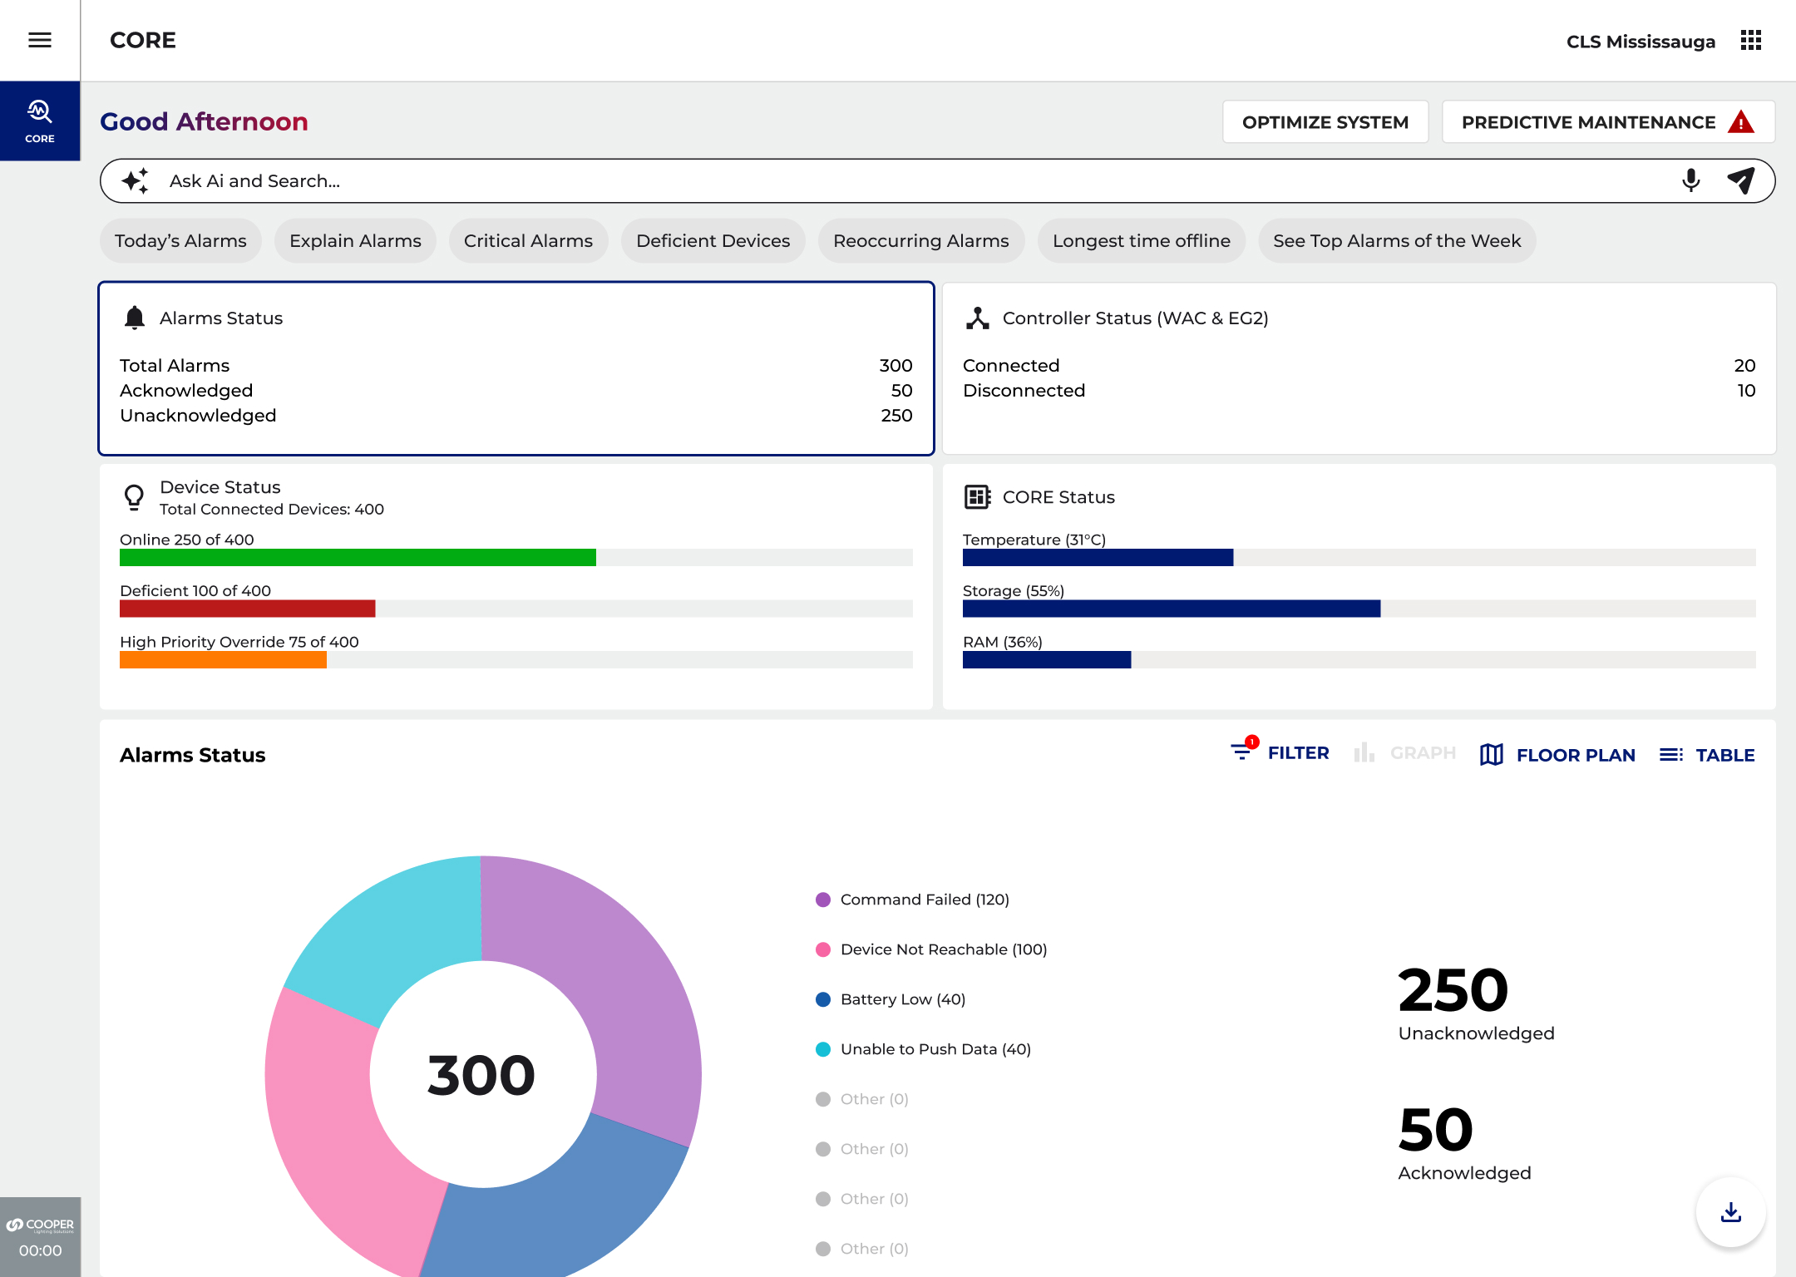Click the Disconnected 10 row

(1359, 391)
